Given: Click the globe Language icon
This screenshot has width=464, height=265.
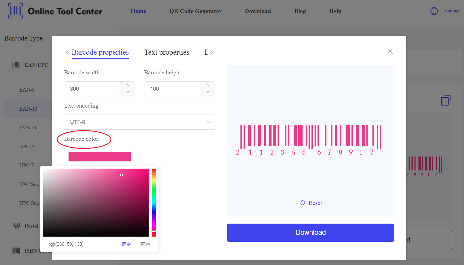Looking at the screenshot, I should pos(434,11).
